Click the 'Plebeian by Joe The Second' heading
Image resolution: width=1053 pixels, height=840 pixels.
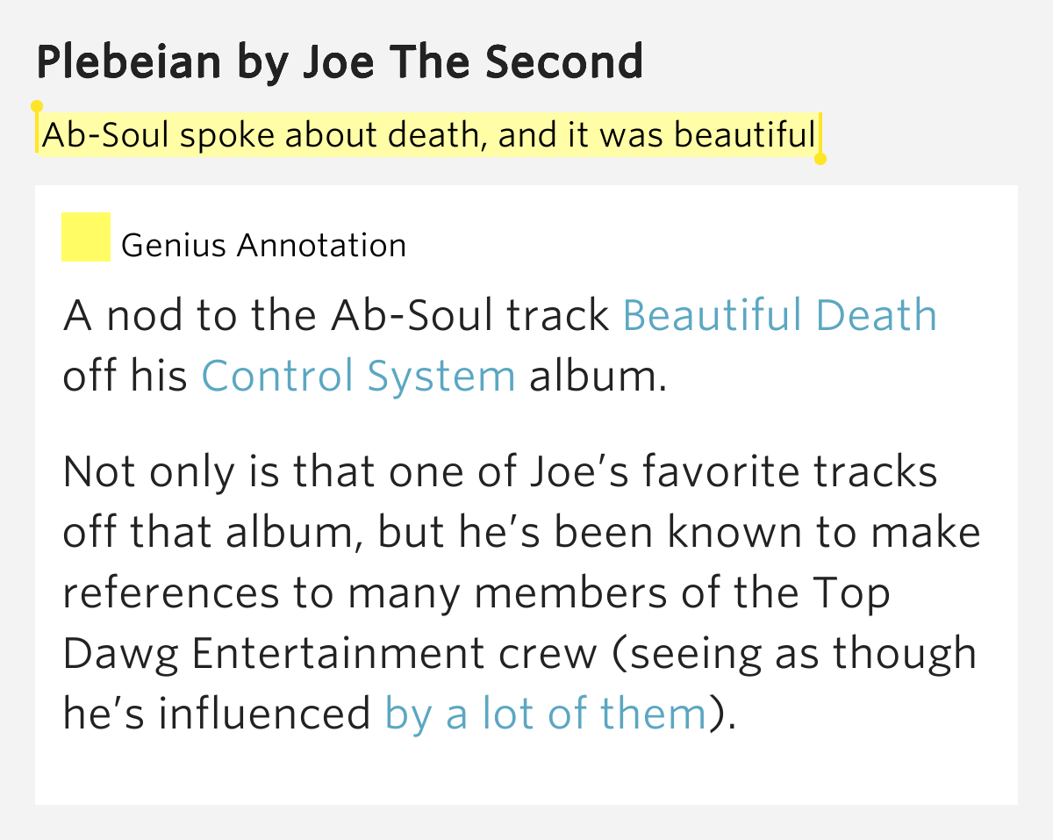(340, 61)
